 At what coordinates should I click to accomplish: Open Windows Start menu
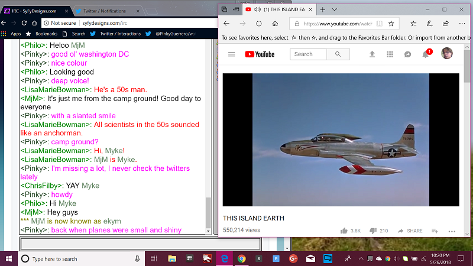9,259
